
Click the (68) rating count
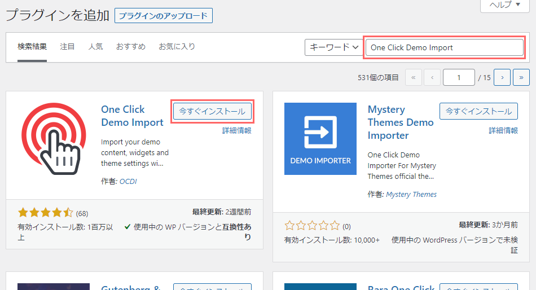click(82, 214)
